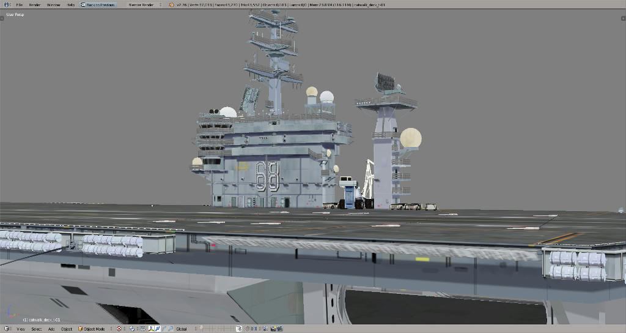Select the rotate manipulator icon
The width and height of the screenshot is (626, 333).
pos(163,329)
